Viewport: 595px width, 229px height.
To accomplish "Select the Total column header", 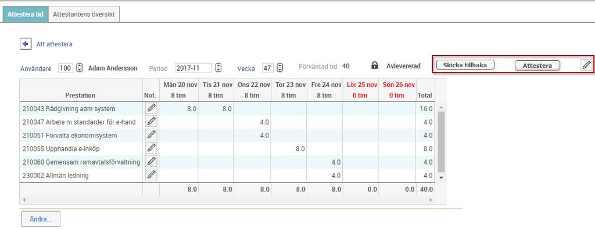I will pyautogui.click(x=425, y=90).
